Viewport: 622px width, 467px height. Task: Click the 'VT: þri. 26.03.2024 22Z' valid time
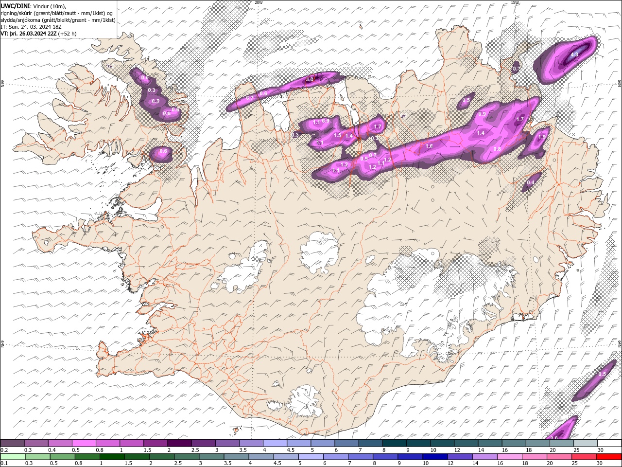[x=29, y=34]
